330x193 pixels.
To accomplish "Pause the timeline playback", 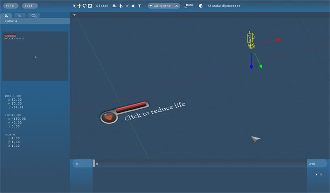I will 321,175.
